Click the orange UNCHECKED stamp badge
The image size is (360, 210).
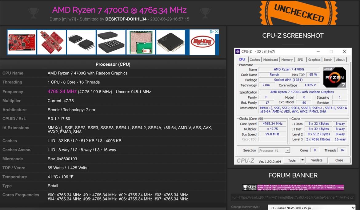coord(298,13)
